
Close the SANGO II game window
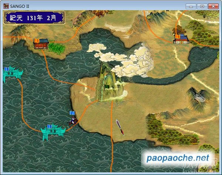point(213,6)
